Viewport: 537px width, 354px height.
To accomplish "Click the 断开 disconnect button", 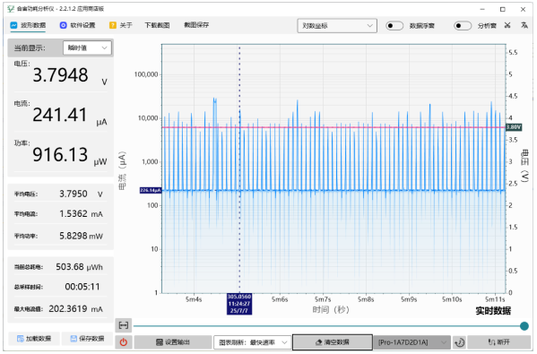I will click(499, 342).
